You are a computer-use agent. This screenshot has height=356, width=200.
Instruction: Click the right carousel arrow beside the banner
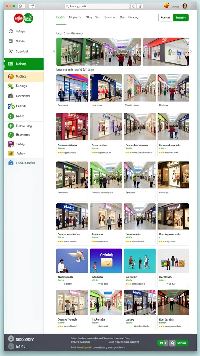click(191, 51)
